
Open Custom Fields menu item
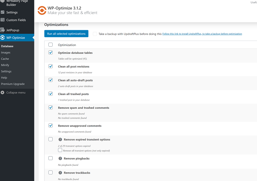point(16,20)
